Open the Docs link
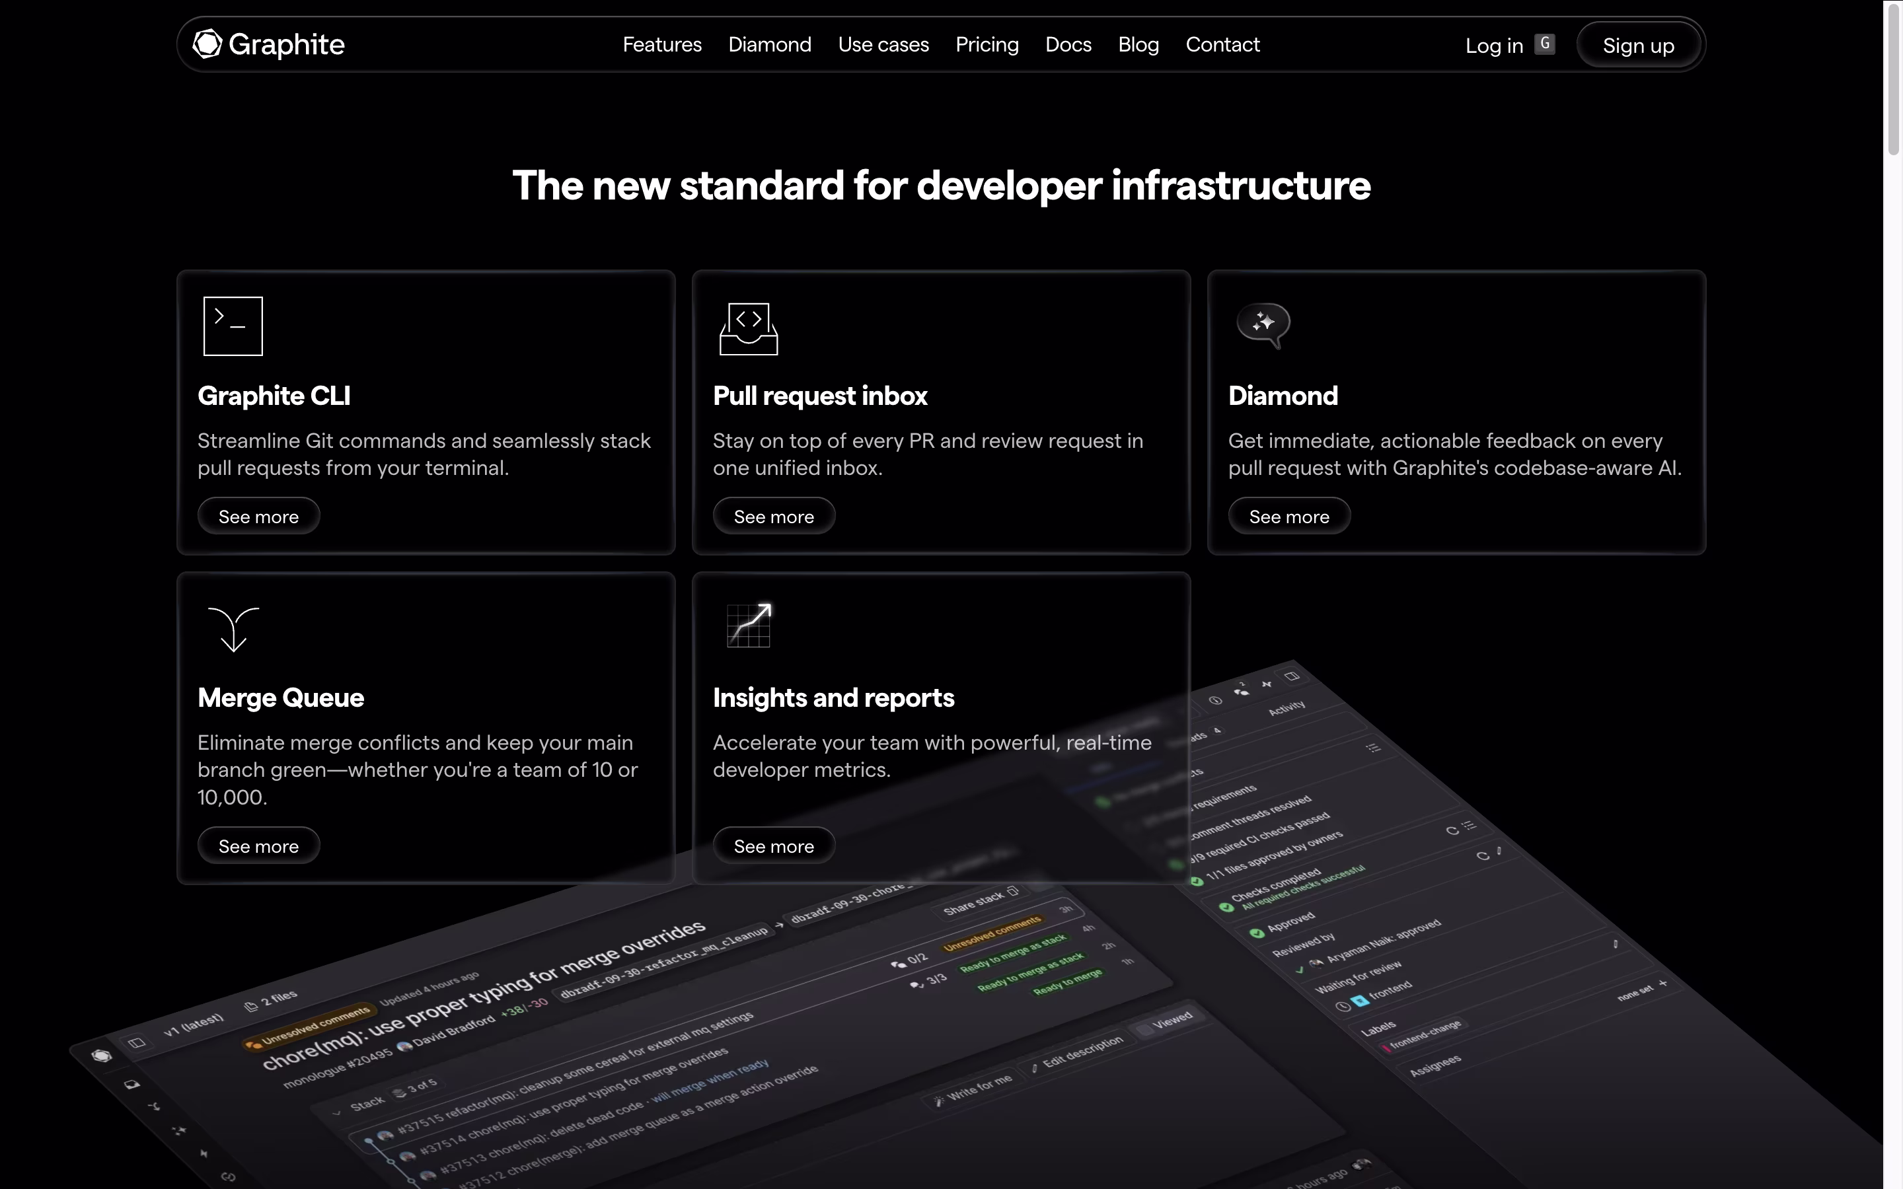The width and height of the screenshot is (1903, 1189). coord(1068,45)
